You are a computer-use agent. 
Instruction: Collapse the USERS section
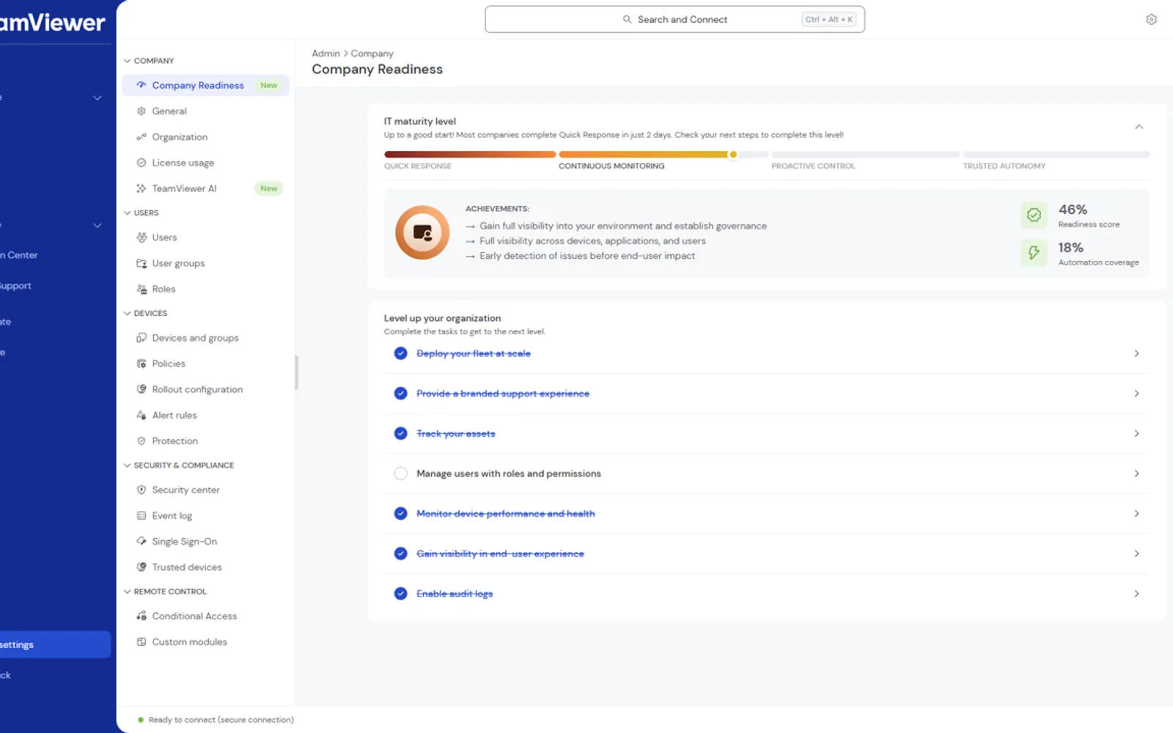pos(128,213)
